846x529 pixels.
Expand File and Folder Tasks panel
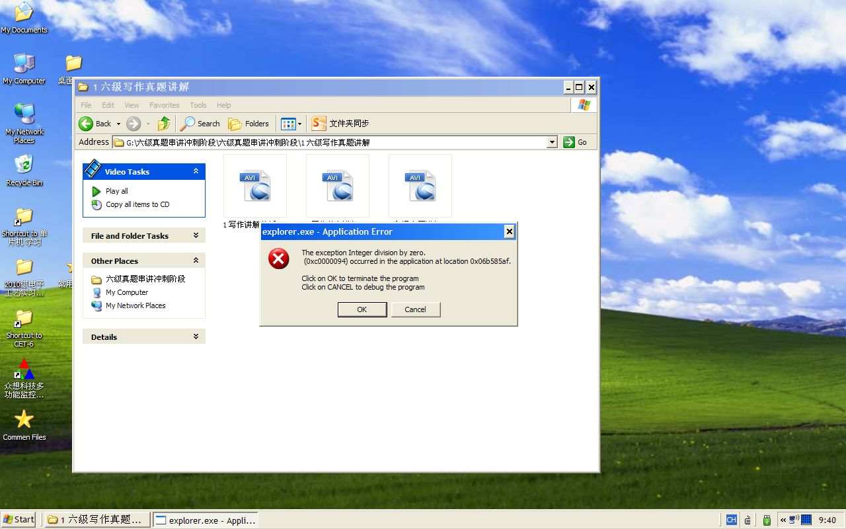(x=196, y=235)
